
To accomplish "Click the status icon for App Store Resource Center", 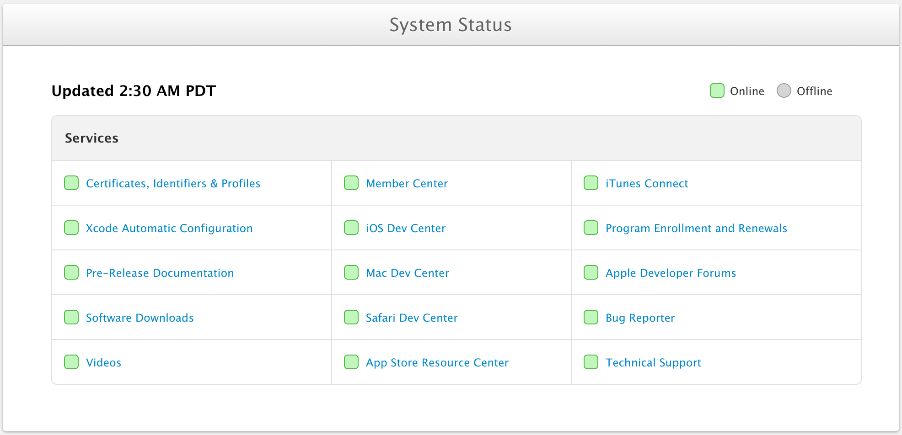I will (351, 362).
